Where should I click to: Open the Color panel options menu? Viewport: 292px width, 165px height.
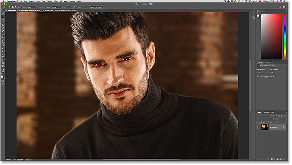pyautogui.click(x=287, y=12)
